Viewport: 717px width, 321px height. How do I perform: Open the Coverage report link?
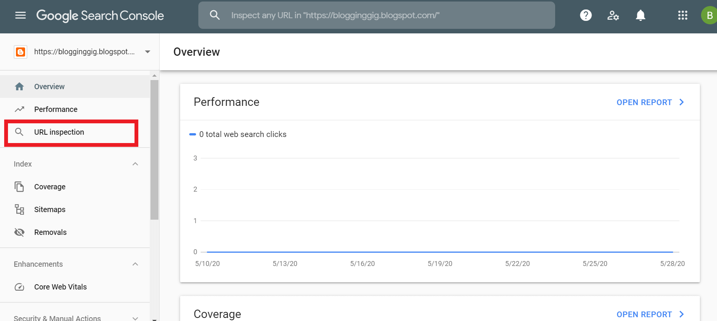coord(644,315)
